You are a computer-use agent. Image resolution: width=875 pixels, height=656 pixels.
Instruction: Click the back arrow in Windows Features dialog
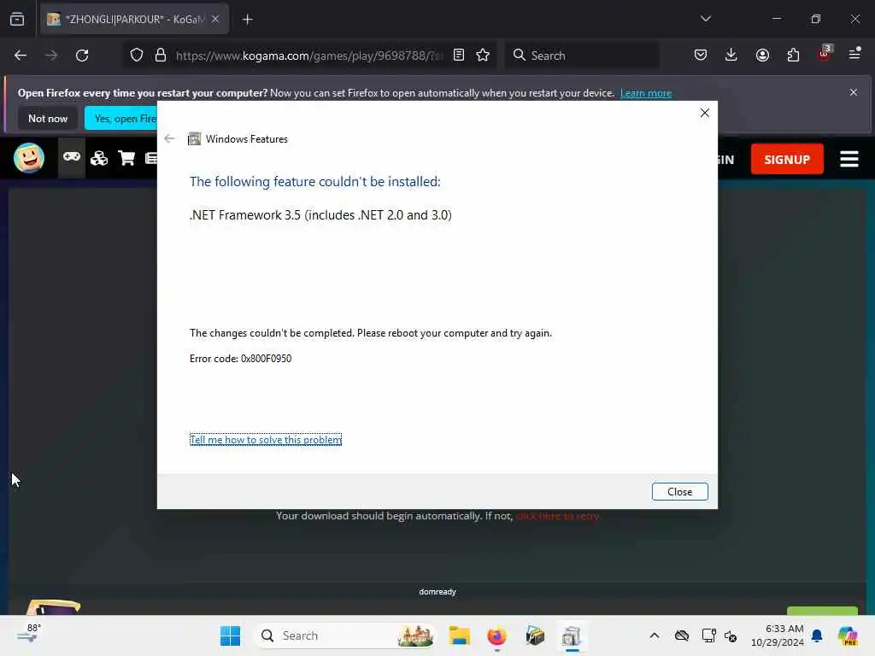169,139
